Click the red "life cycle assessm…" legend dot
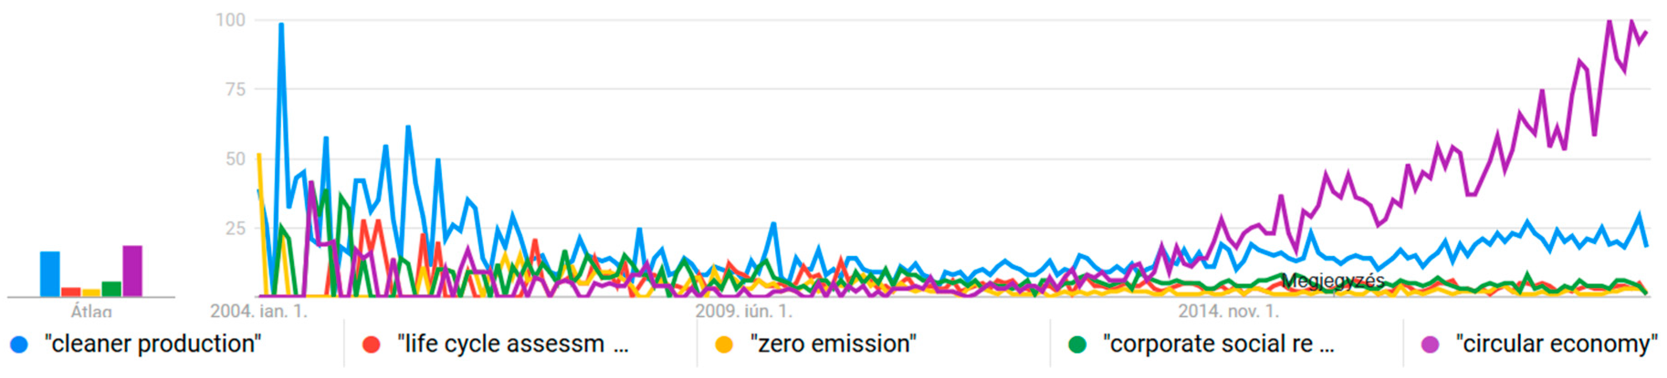The width and height of the screenshot is (1667, 378). tap(371, 344)
